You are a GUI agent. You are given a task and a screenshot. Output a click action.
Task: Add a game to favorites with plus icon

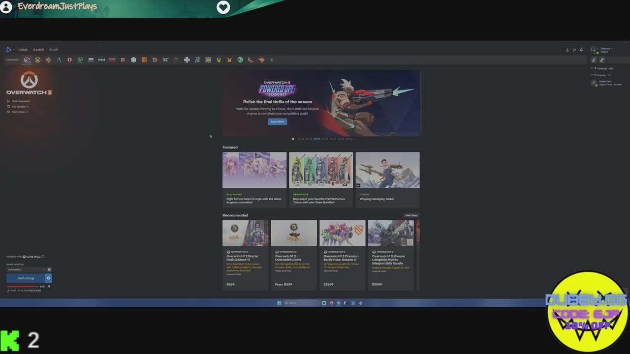point(272,60)
